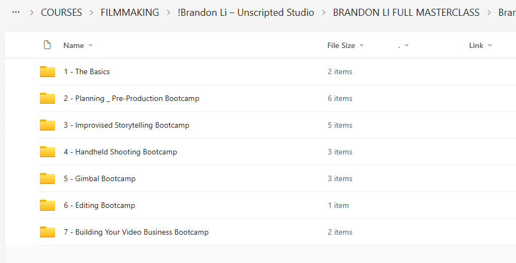Expand the File Size column dropdown
The height and width of the screenshot is (263, 516).
tap(346, 45)
